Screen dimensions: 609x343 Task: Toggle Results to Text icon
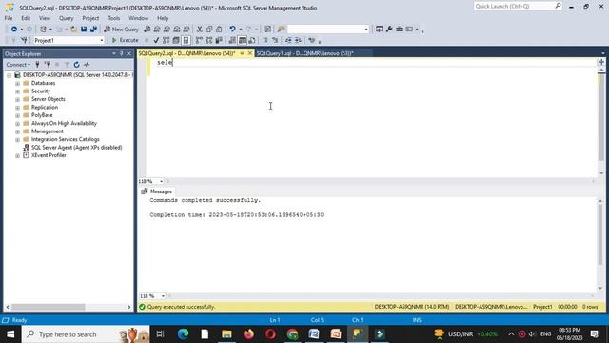click(x=232, y=40)
